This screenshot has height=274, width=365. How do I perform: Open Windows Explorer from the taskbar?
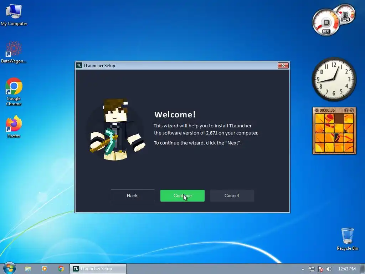point(28,269)
